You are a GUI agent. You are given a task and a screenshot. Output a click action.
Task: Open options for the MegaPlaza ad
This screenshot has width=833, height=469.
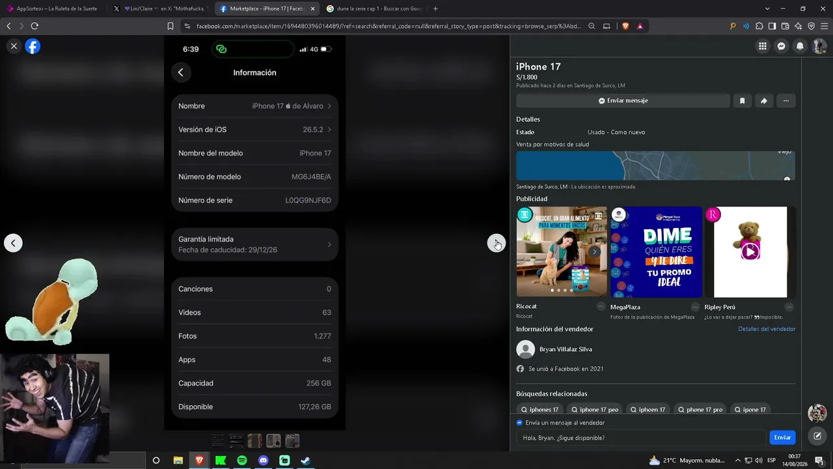click(x=695, y=307)
